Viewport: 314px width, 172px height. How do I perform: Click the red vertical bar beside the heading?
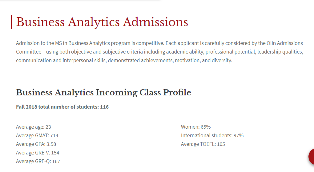11,22
